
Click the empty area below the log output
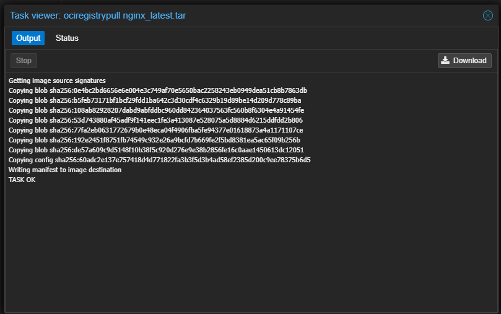248,248
